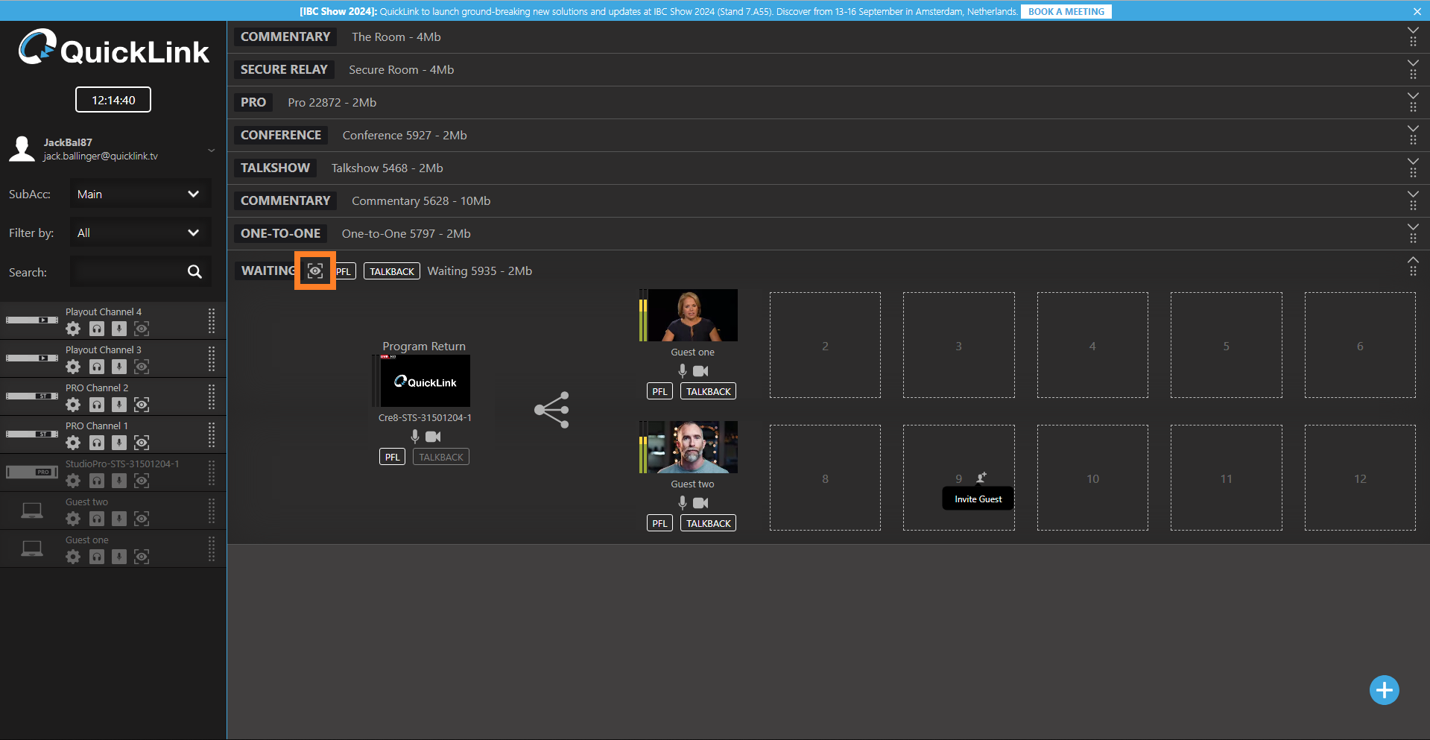The height and width of the screenshot is (740, 1430).
Task: Click the Program Return video thumbnail
Action: (x=424, y=381)
